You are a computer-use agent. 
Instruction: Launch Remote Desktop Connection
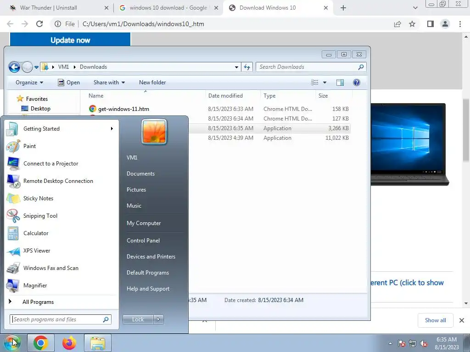[x=58, y=181]
